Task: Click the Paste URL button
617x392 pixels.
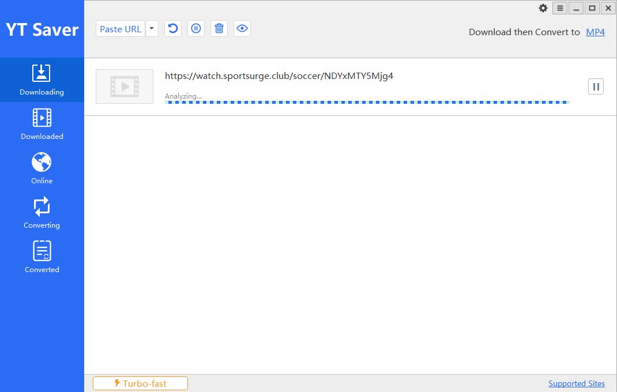Action: (x=121, y=29)
